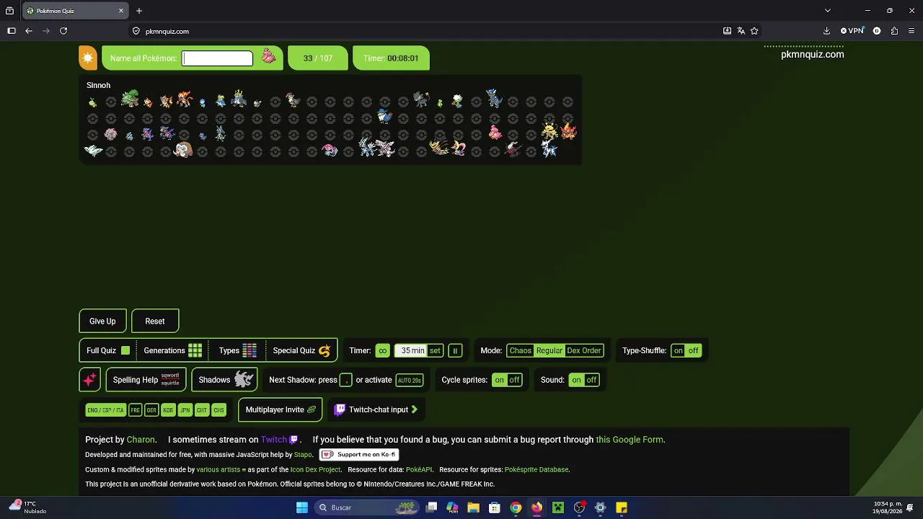Select KOR language
This screenshot has height=519, width=923.
[168, 410]
